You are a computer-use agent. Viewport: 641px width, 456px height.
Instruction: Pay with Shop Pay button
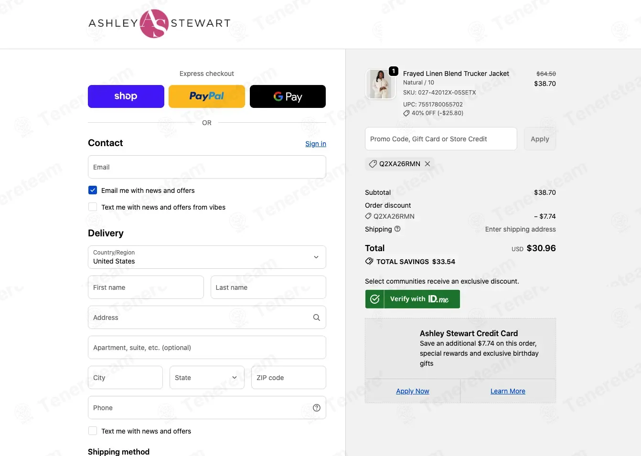pyautogui.click(x=126, y=96)
